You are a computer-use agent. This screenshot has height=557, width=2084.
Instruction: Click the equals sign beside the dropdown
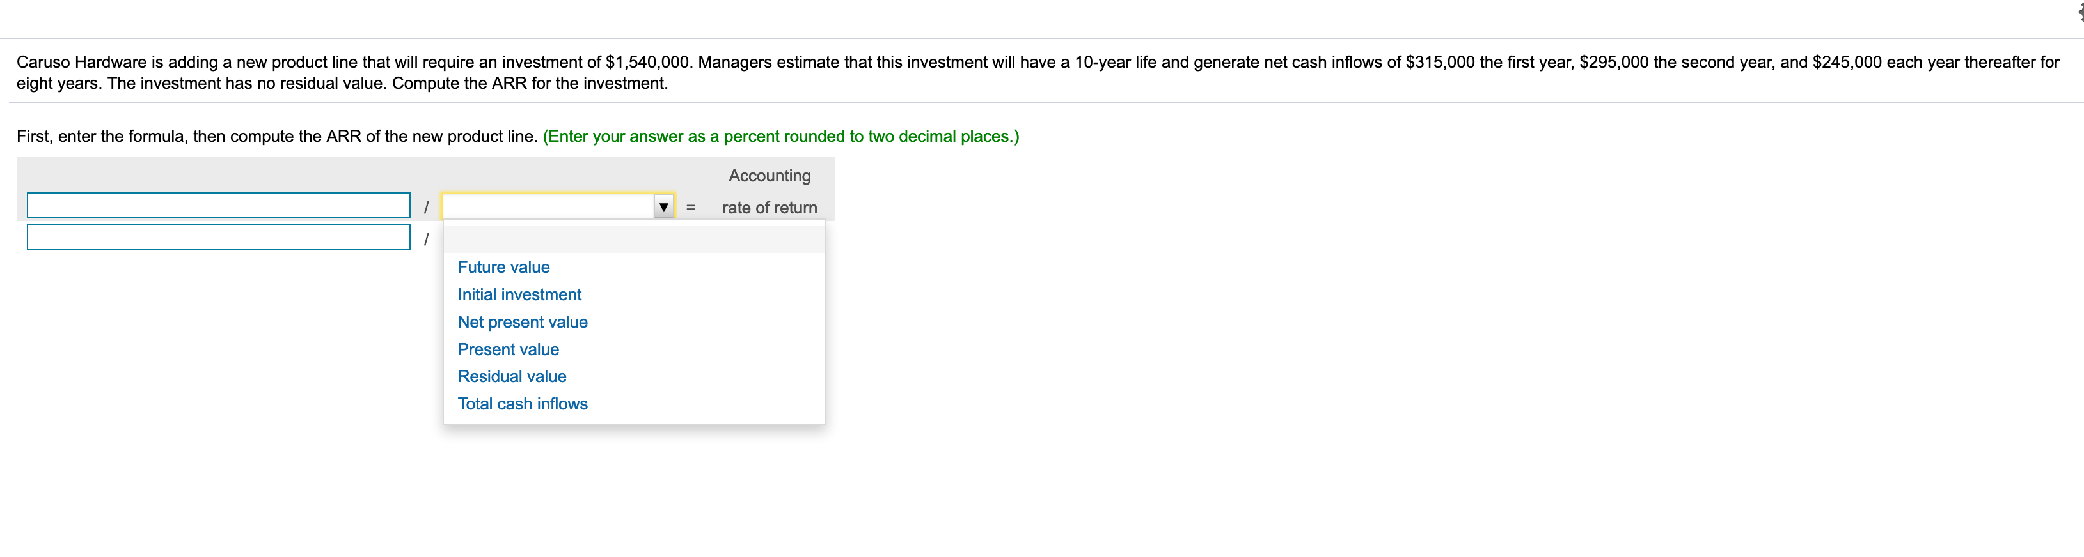690,207
